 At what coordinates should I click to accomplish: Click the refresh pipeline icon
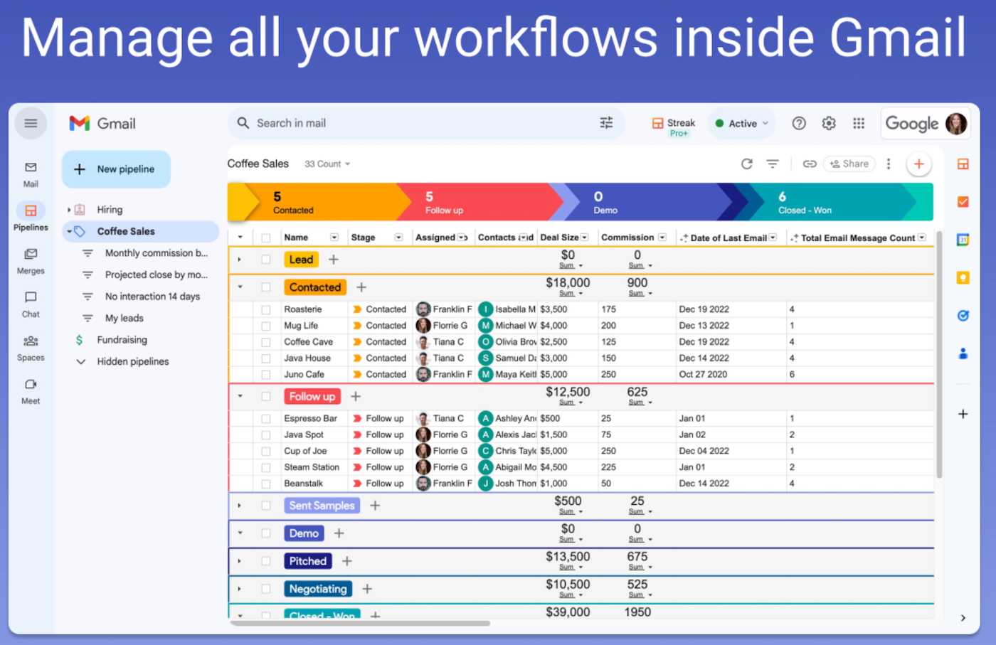pos(746,164)
